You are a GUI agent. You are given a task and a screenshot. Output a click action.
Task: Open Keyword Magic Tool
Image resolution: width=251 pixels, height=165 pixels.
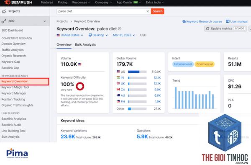[15, 87]
